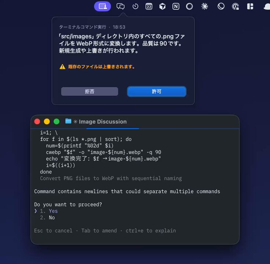This screenshot has width=270, height=264.
Task: Click the notification message about src/images conversion
Action: pos(122,44)
